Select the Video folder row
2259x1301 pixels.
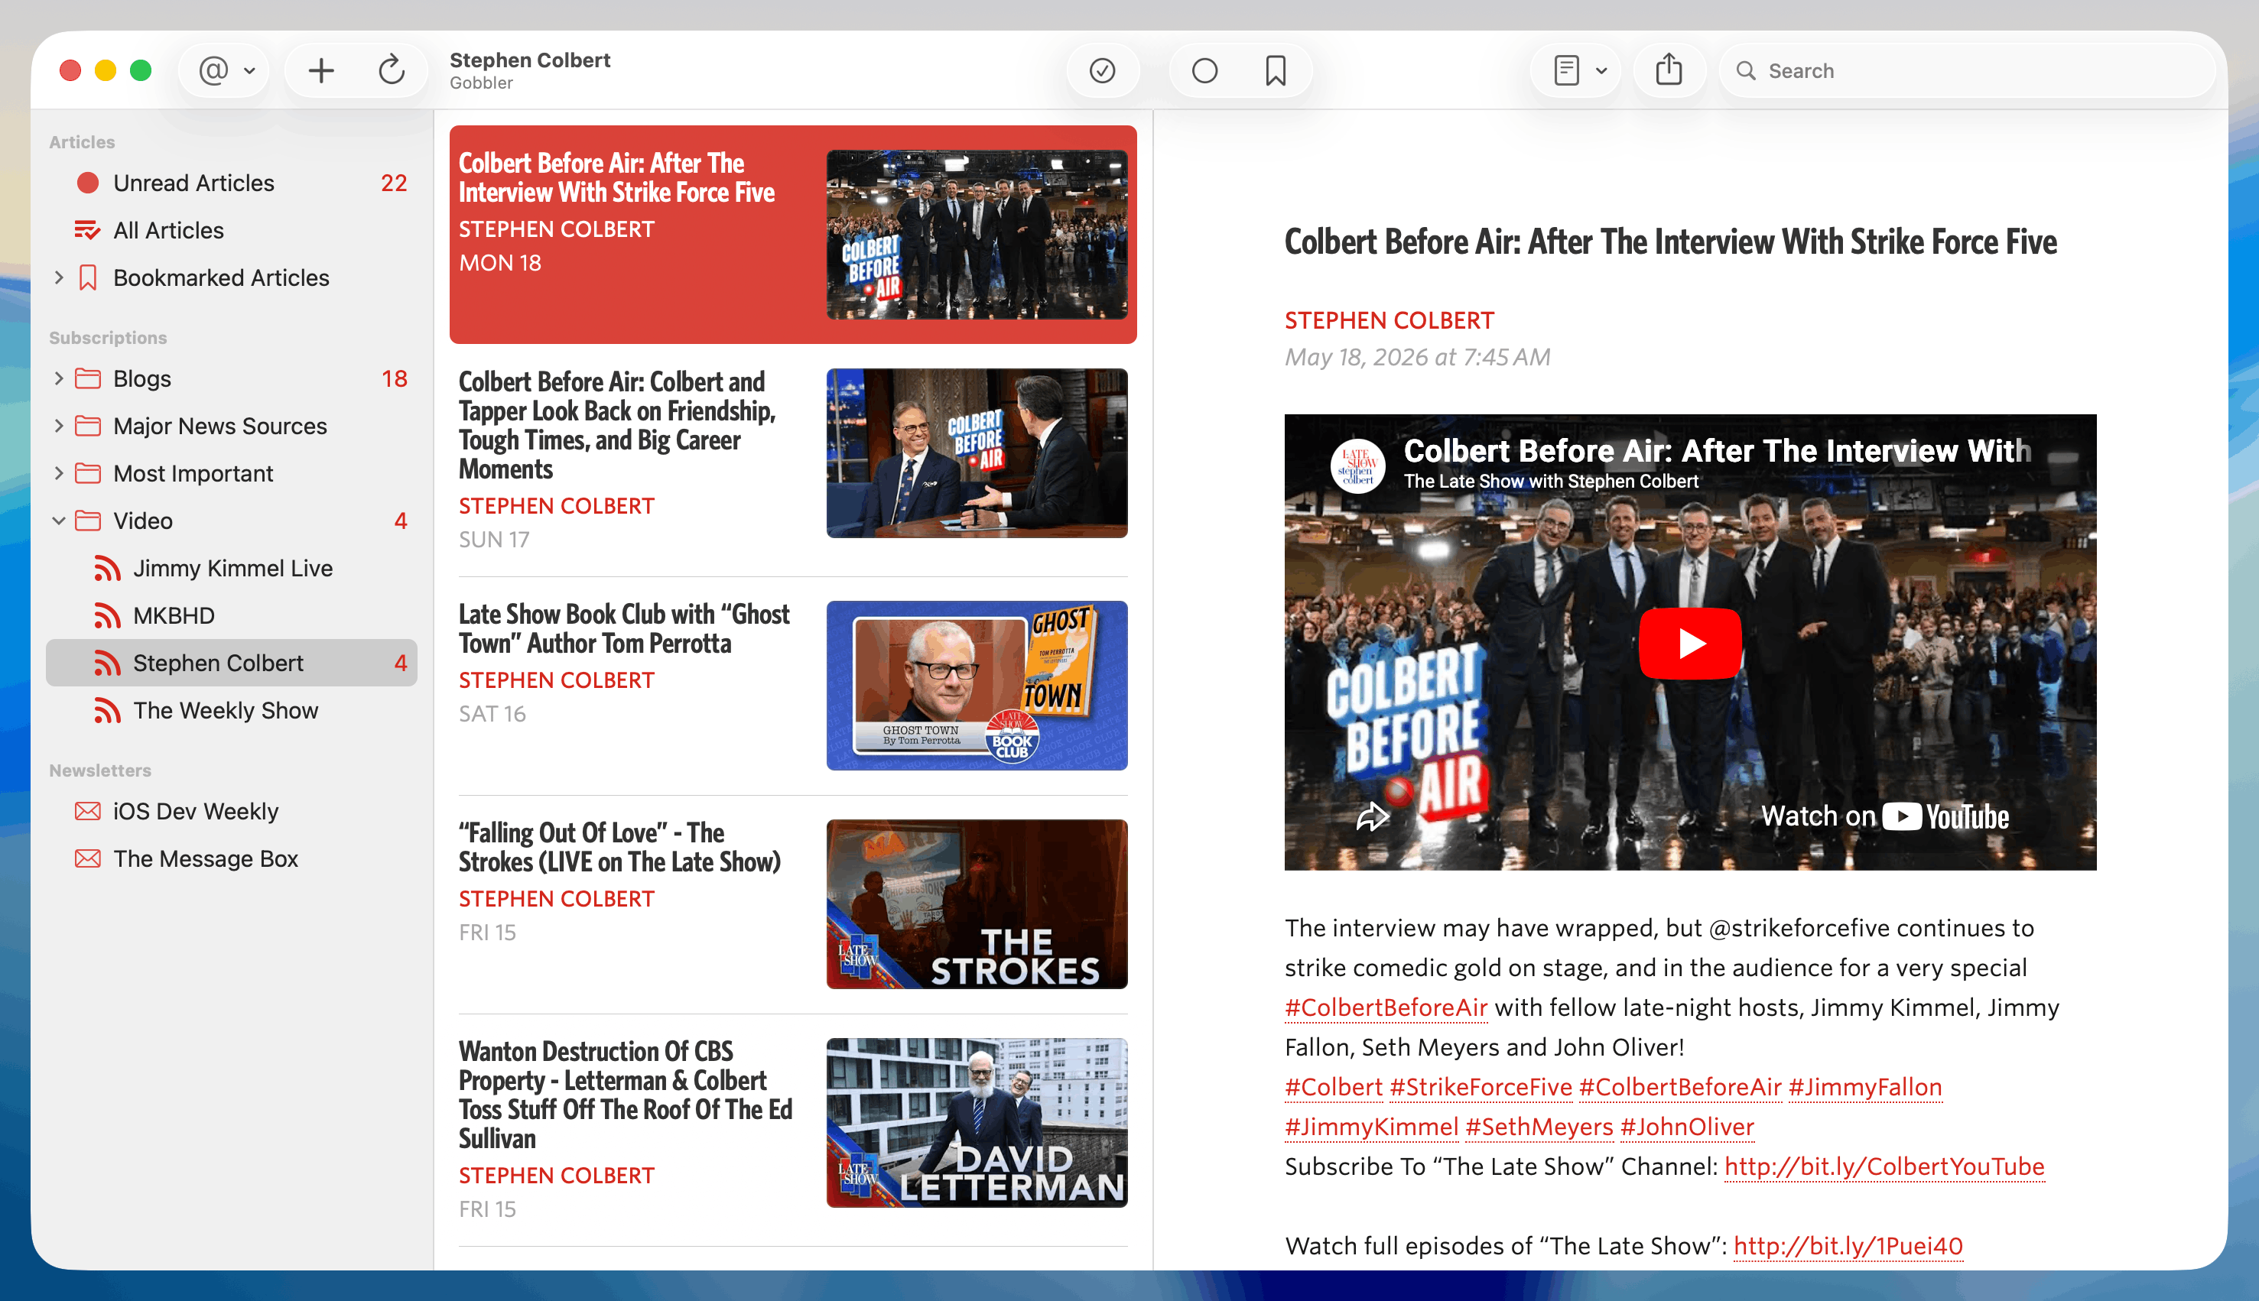click(232, 521)
